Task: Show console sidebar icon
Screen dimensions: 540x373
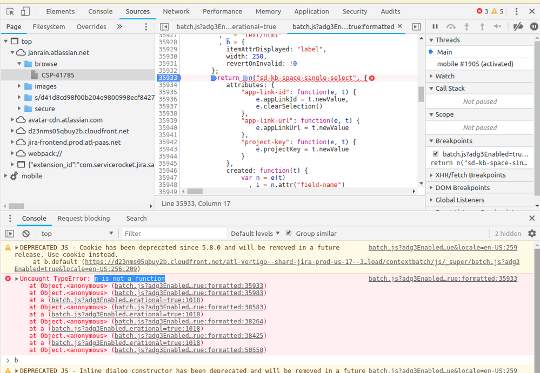Action: 10,234
